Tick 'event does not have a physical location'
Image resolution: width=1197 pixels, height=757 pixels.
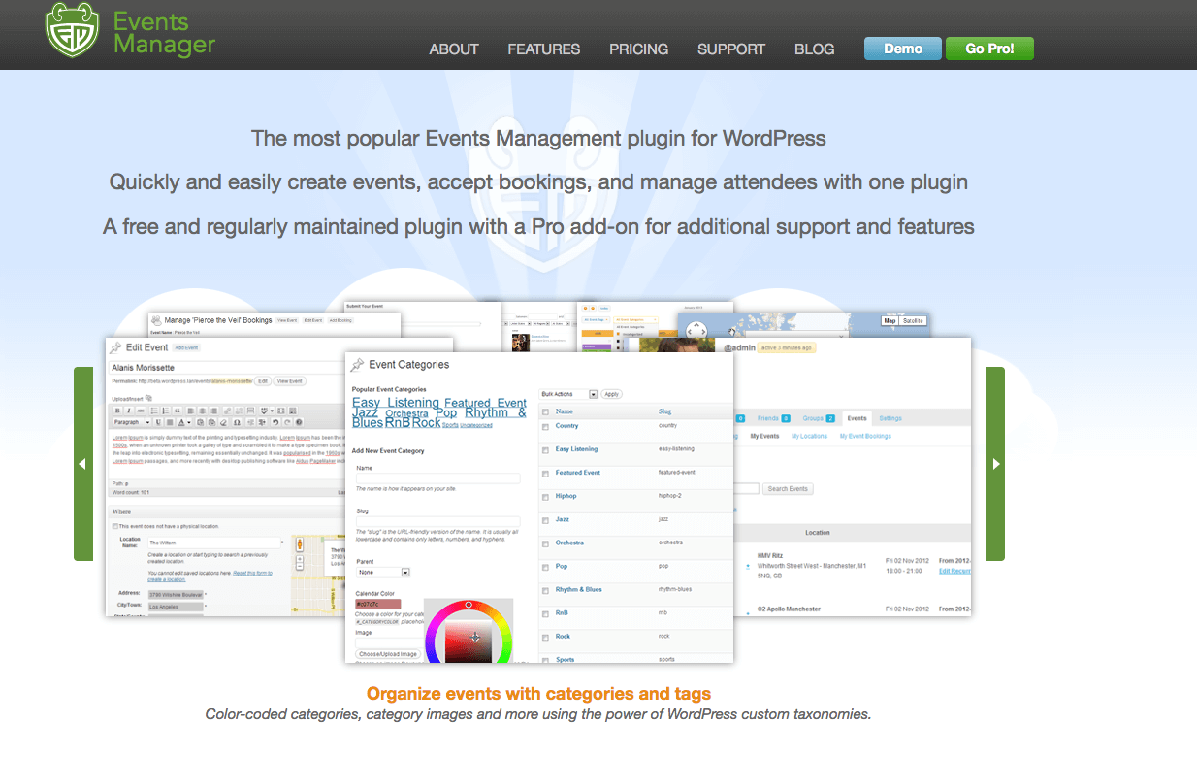click(x=114, y=526)
